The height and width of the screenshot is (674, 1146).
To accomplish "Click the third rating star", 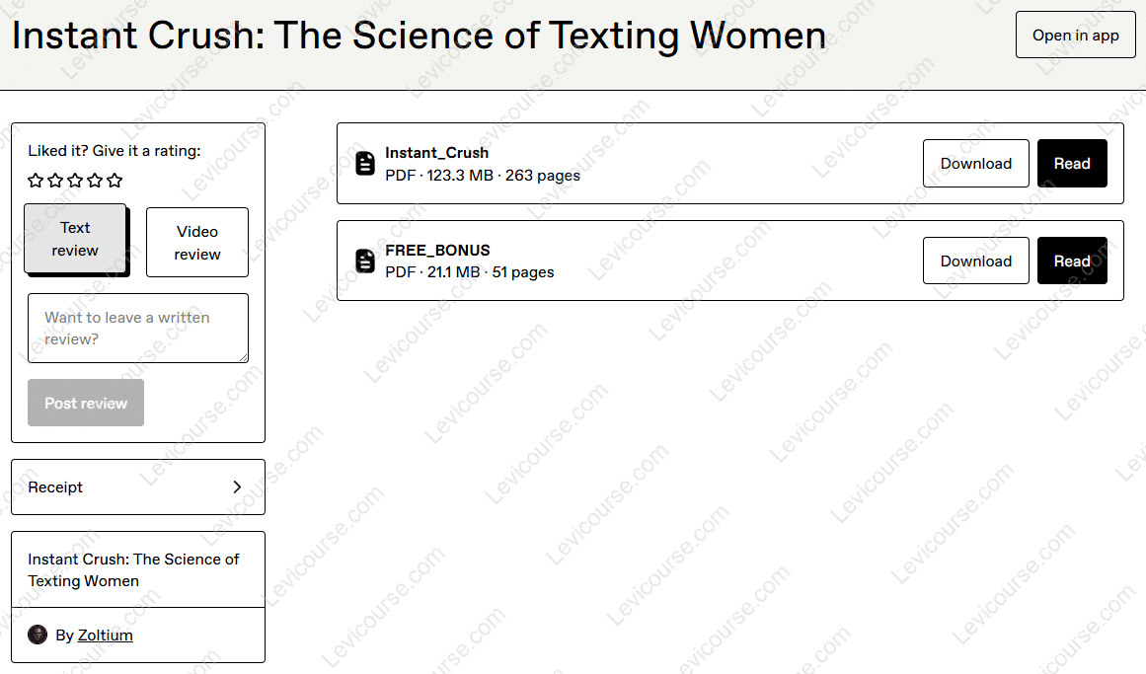I will (75, 181).
